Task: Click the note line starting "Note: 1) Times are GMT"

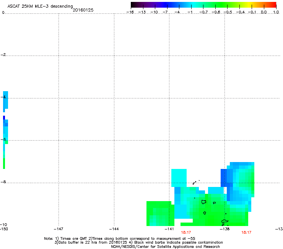Action: 119,239
